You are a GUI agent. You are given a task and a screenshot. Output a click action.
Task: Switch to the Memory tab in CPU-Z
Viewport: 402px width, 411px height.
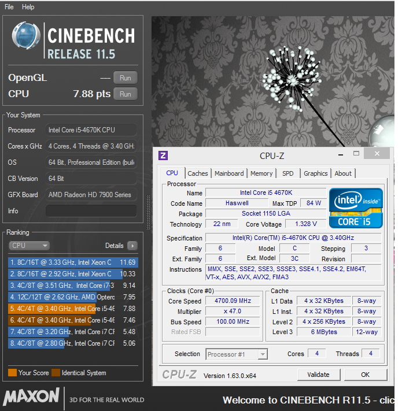coord(261,173)
